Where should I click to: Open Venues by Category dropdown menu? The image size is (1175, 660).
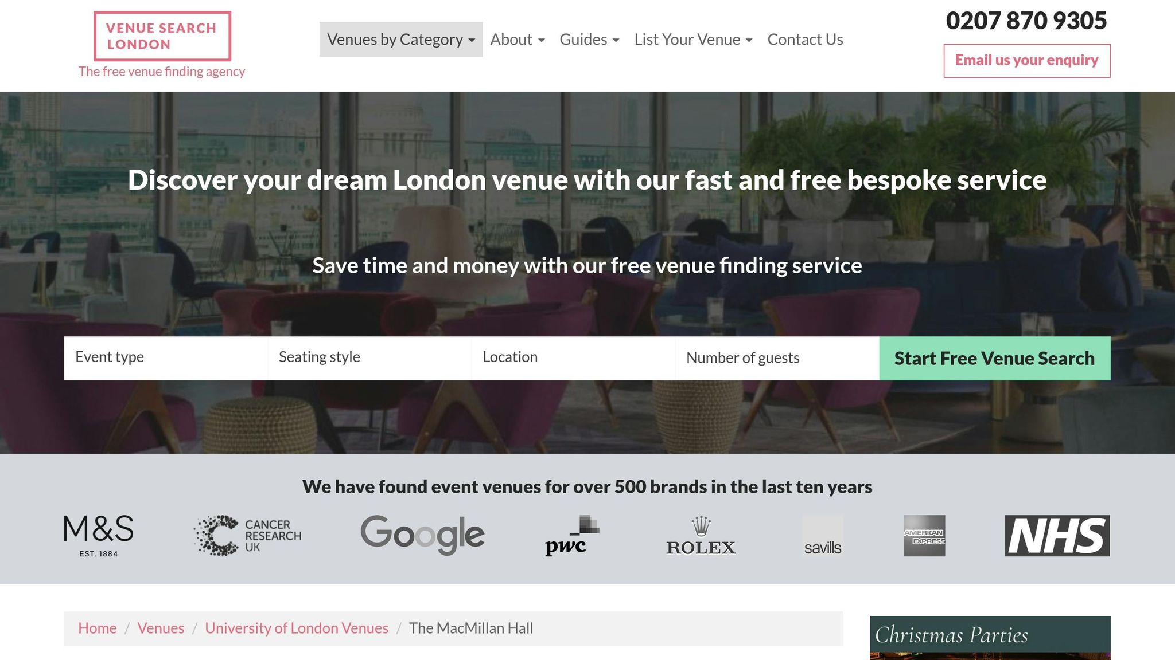point(401,40)
